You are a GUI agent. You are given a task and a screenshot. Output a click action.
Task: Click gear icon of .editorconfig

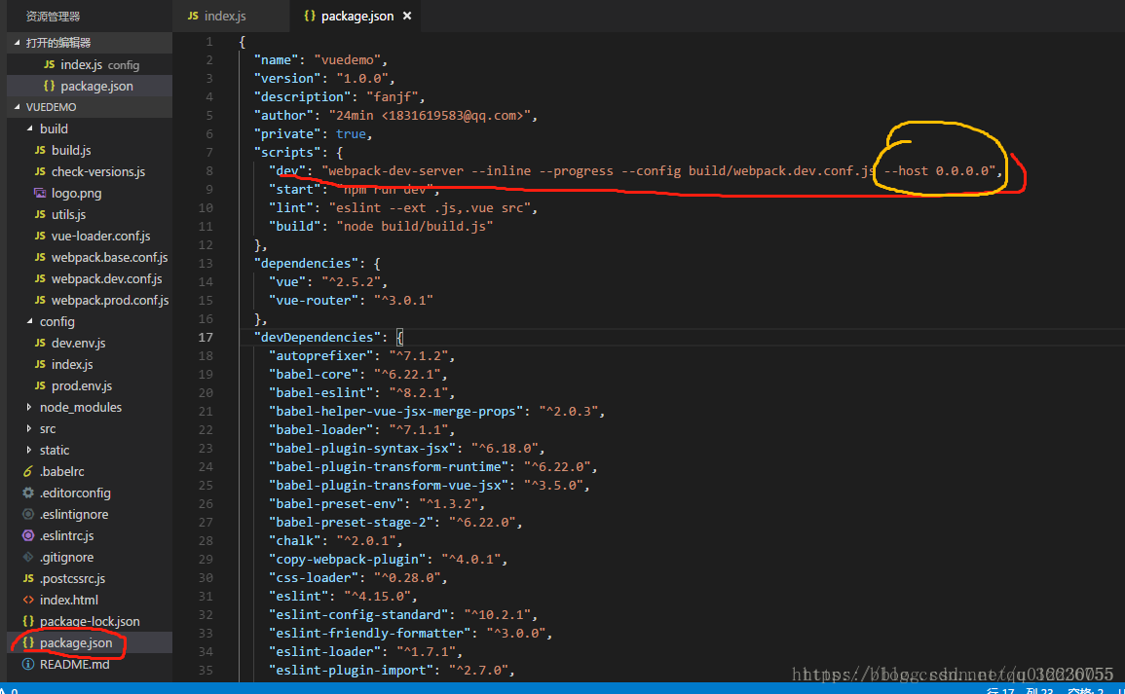[x=28, y=493]
